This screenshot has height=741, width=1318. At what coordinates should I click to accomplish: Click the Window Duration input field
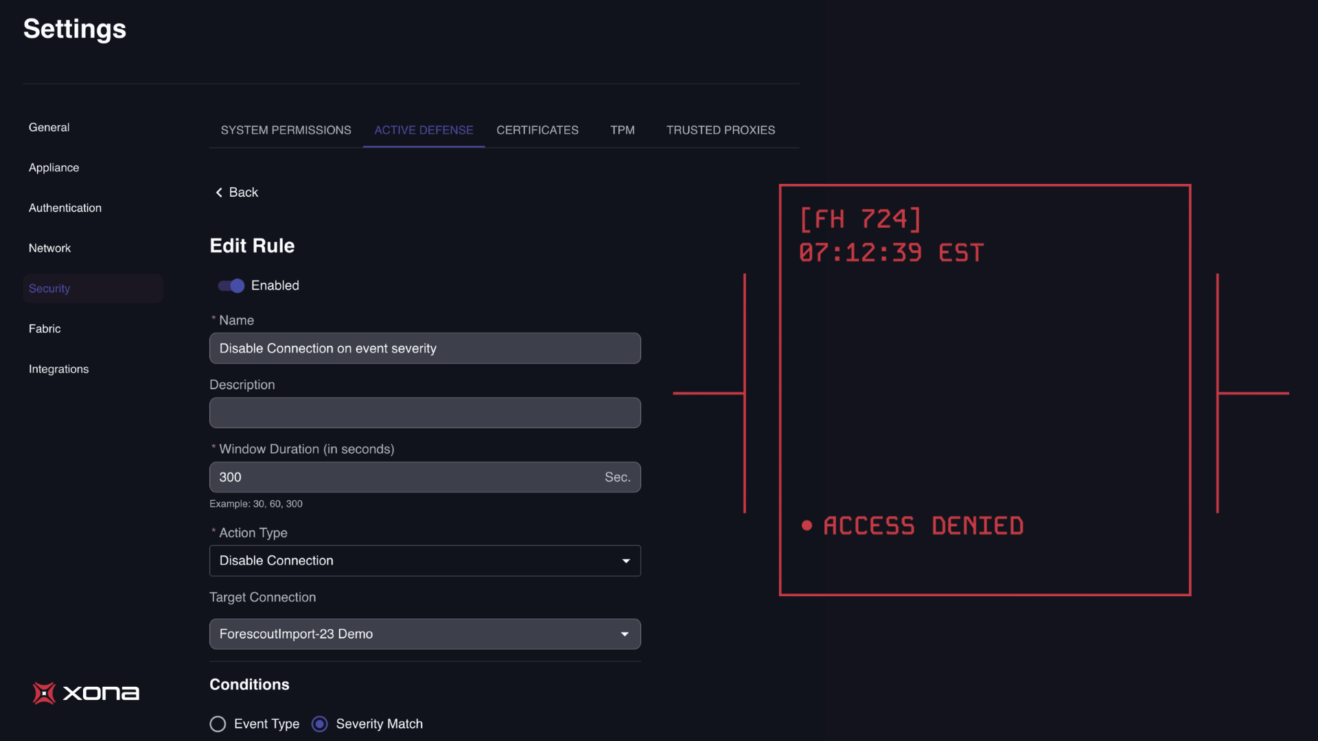pyautogui.click(x=405, y=478)
